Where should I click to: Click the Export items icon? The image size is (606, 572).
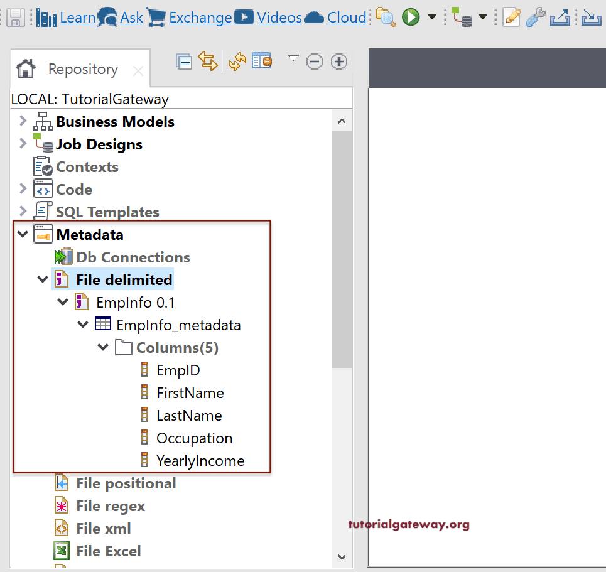click(560, 17)
